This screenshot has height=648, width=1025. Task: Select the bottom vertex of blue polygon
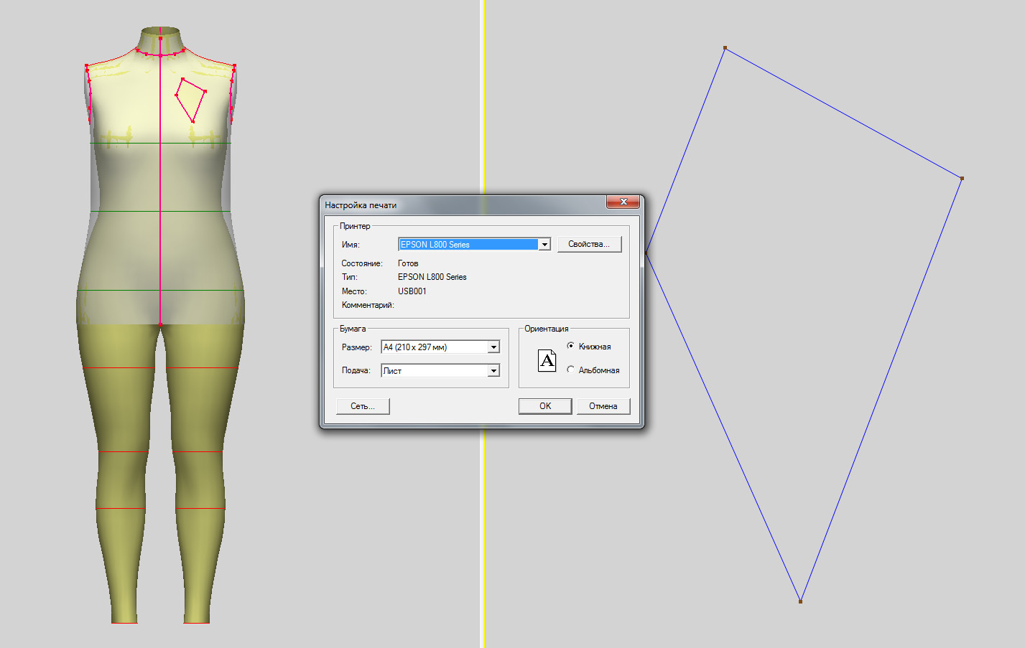pyautogui.click(x=800, y=601)
